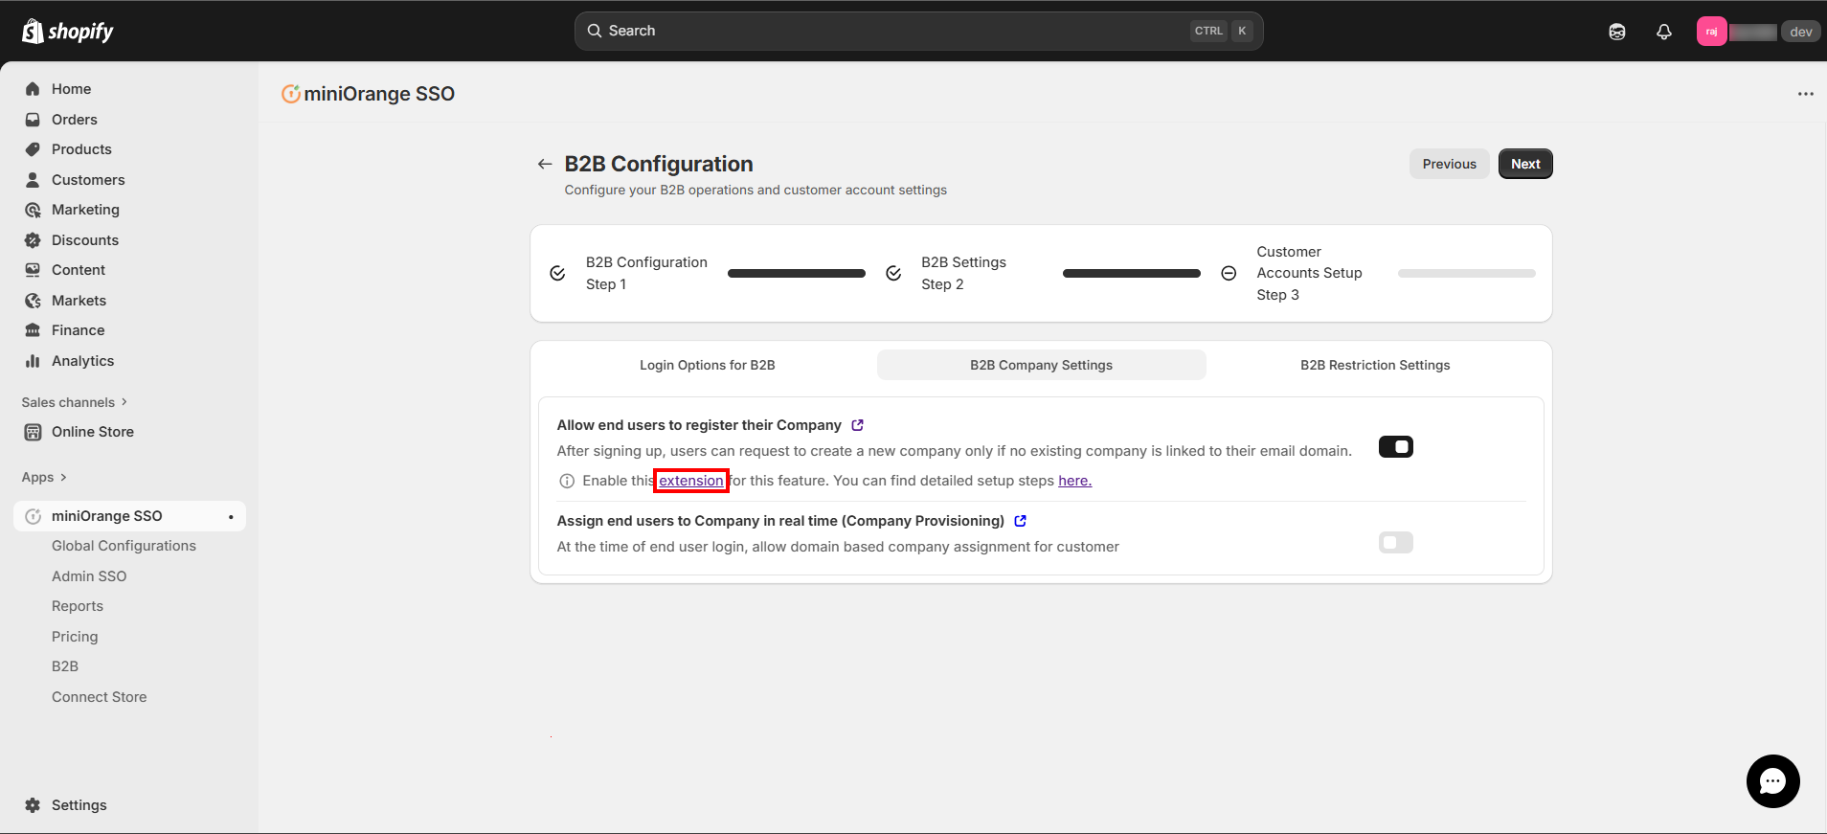
Task: Open the 'here.' setup steps link
Action: pos(1074,481)
